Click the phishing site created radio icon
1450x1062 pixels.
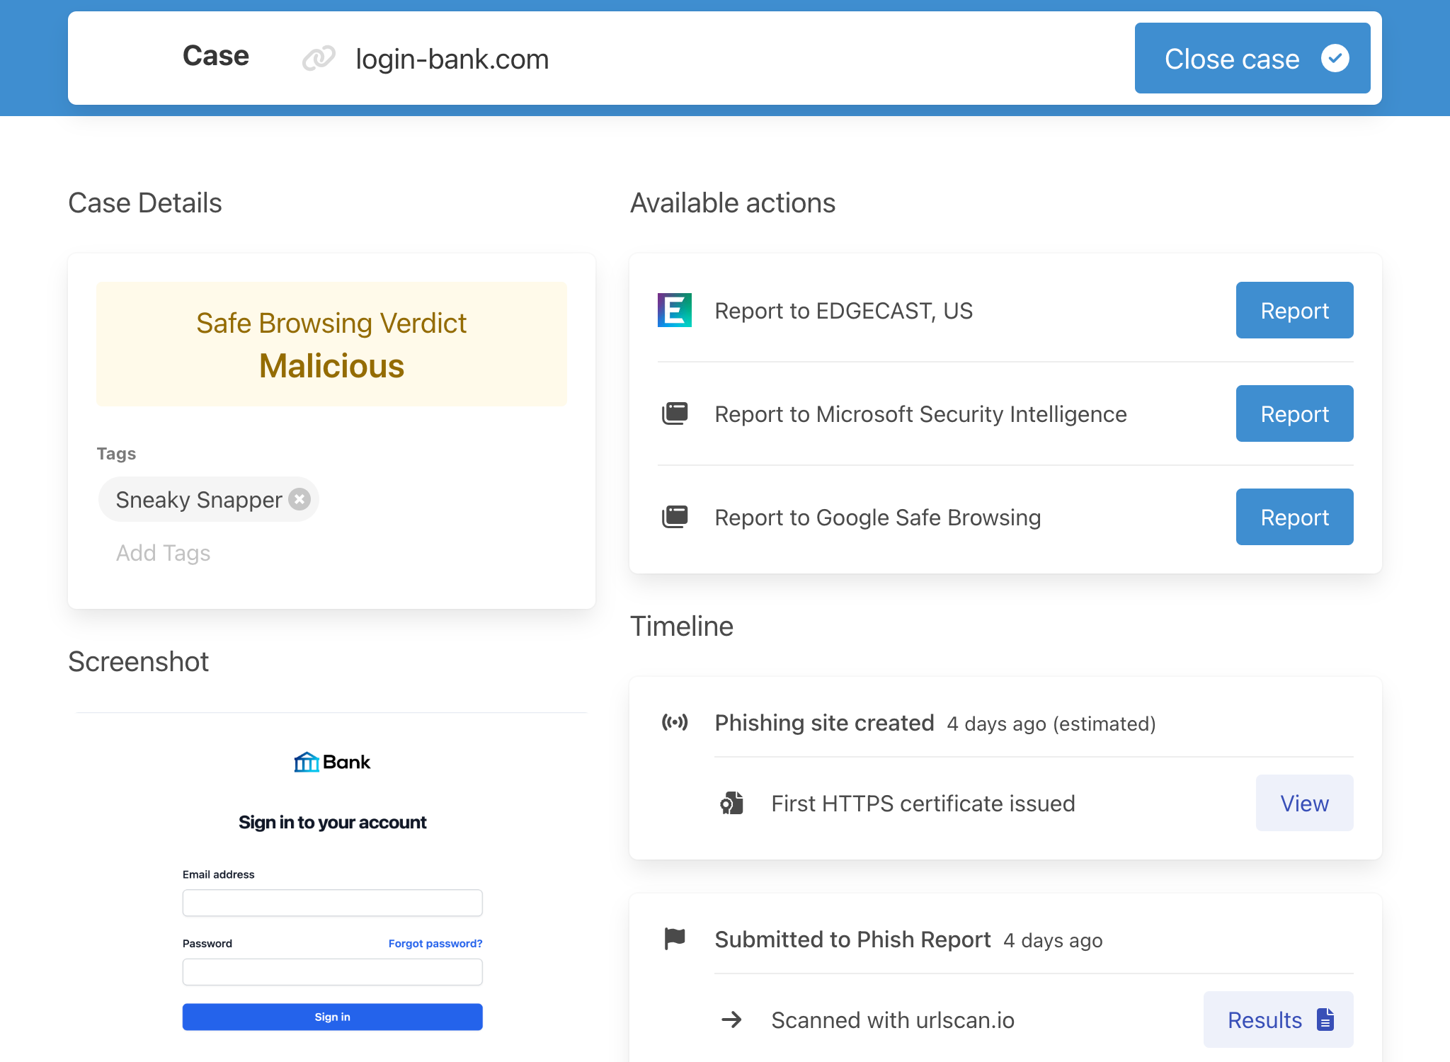pyautogui.click(x=675, y=722)
